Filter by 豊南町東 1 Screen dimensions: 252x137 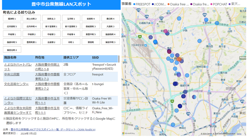pos(32,42)
